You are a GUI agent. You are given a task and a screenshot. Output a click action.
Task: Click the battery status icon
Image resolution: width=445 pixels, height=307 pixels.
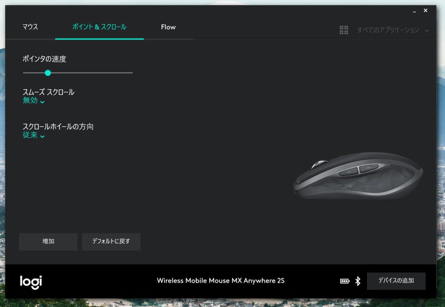coord(345,281)
